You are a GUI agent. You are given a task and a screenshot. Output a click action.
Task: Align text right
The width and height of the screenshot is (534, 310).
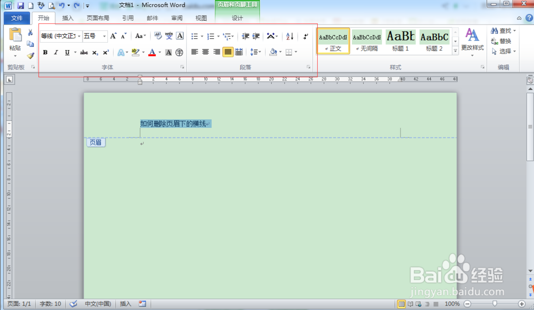tap(217, 52)
